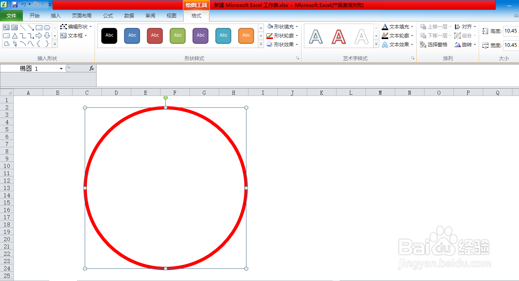
Task: Select the left brace shape
Action: (x=39, y=44)
